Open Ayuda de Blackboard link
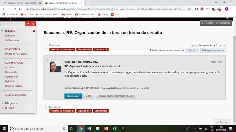 pyautogui.click(x=16, y=95)
